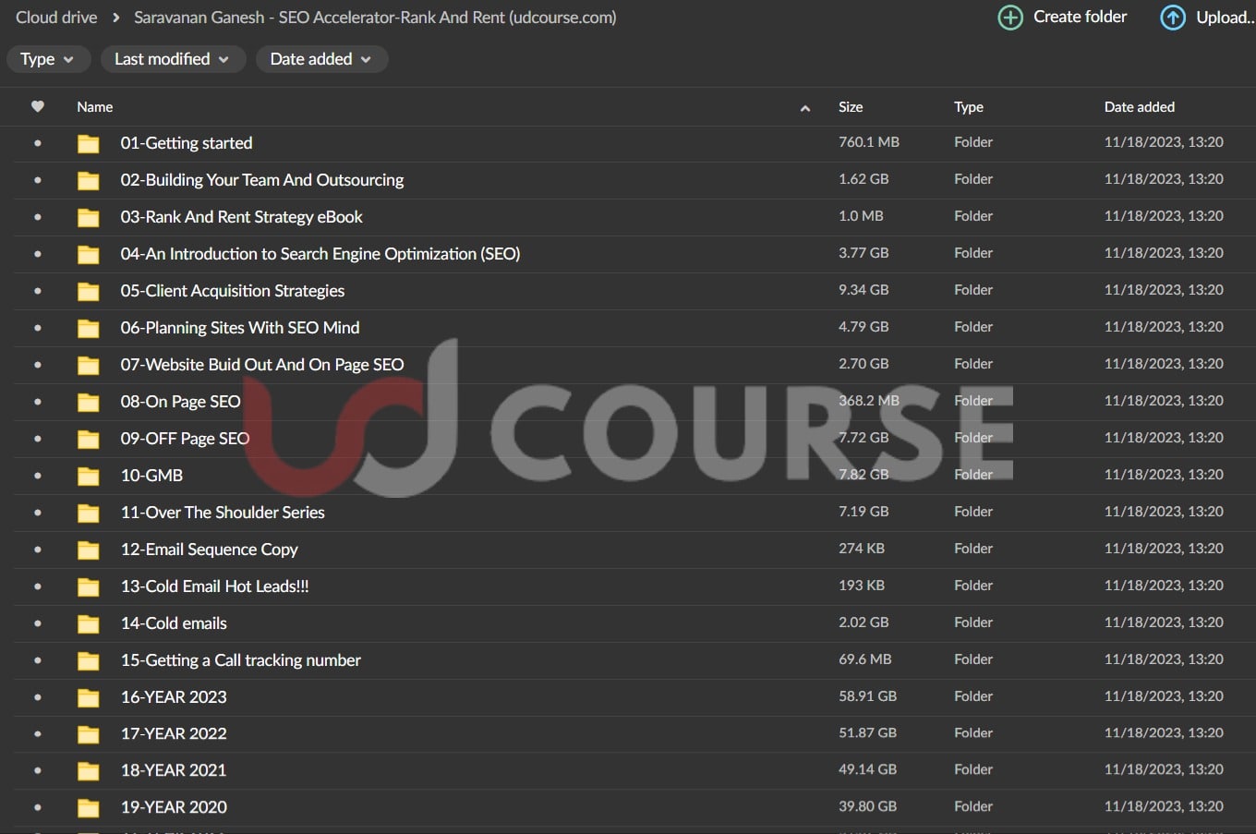Go to Cloud drive breadcrumb
Viewport: 1256px width, 834px height.
point(56,18)
